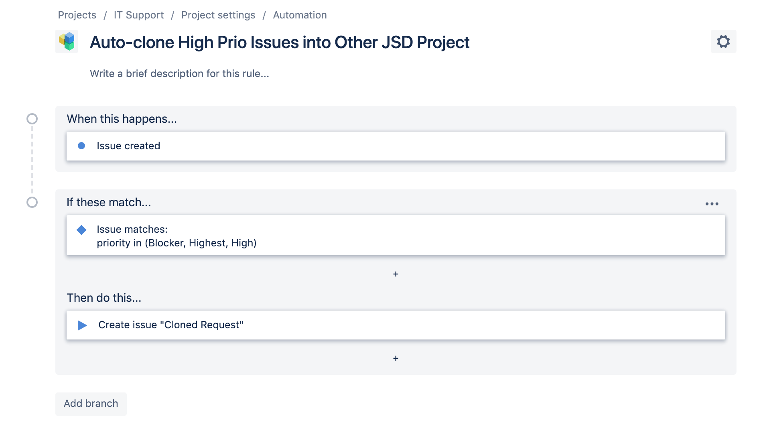Click the blue play action icon
771x439 pixels.
[x=82, y=325]
